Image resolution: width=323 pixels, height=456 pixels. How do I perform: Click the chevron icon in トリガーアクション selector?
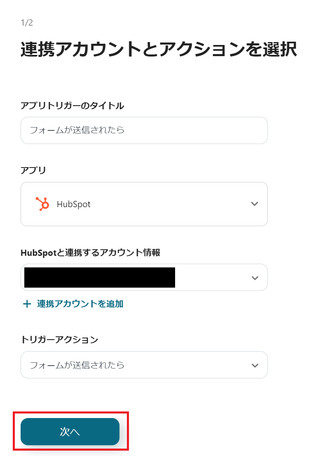tap(255, 365)
